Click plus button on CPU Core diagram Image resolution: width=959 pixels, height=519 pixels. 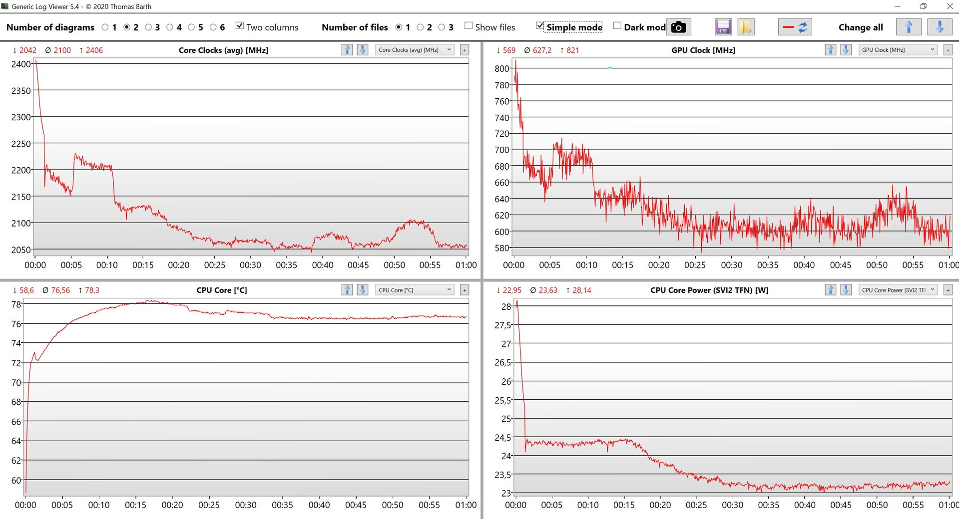point(465,290)
